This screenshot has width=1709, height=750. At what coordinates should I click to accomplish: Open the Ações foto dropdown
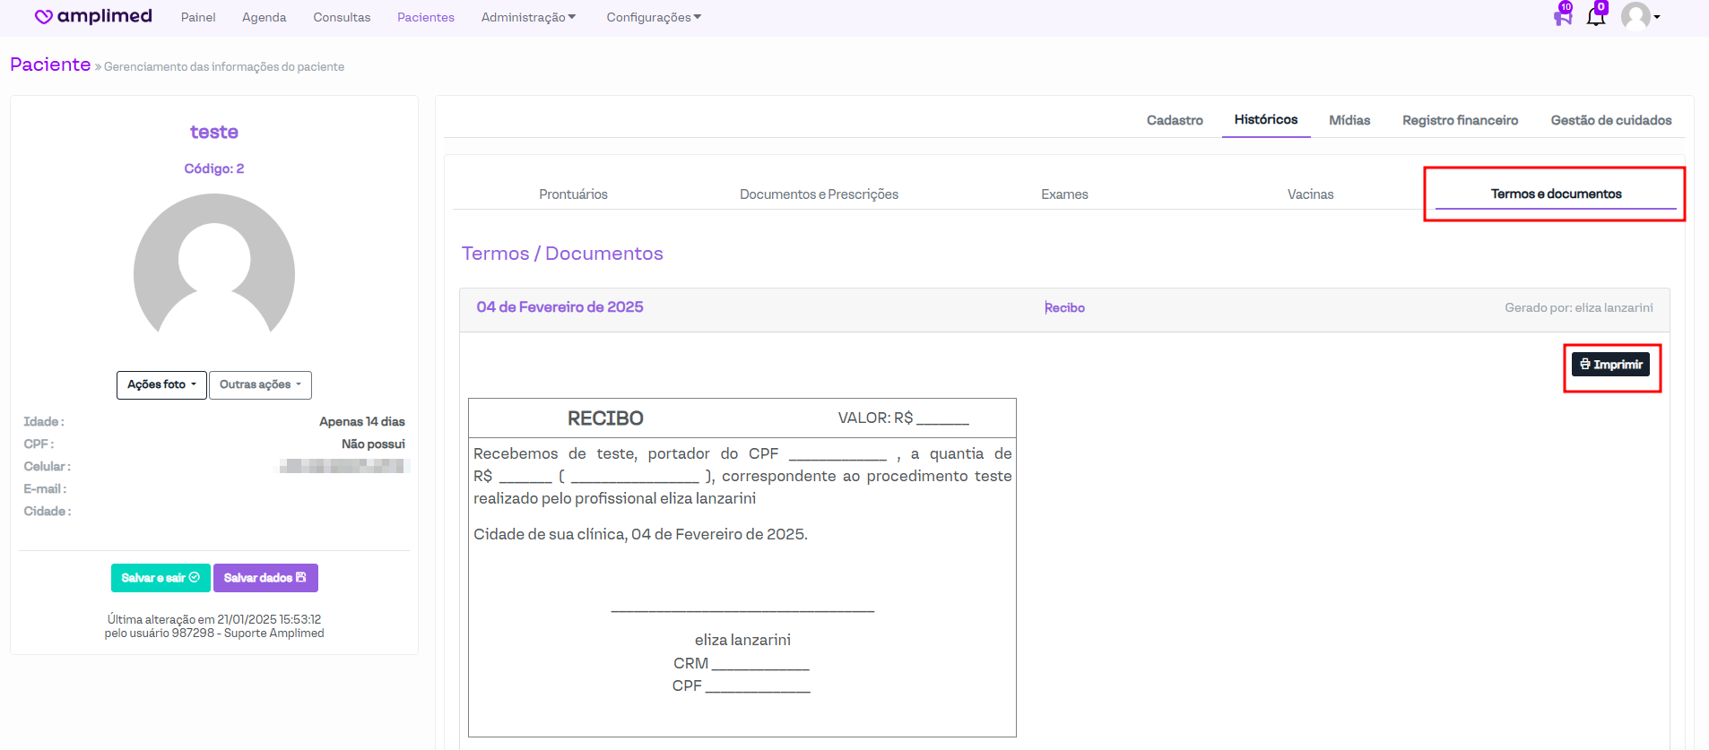tap(161, 384)
